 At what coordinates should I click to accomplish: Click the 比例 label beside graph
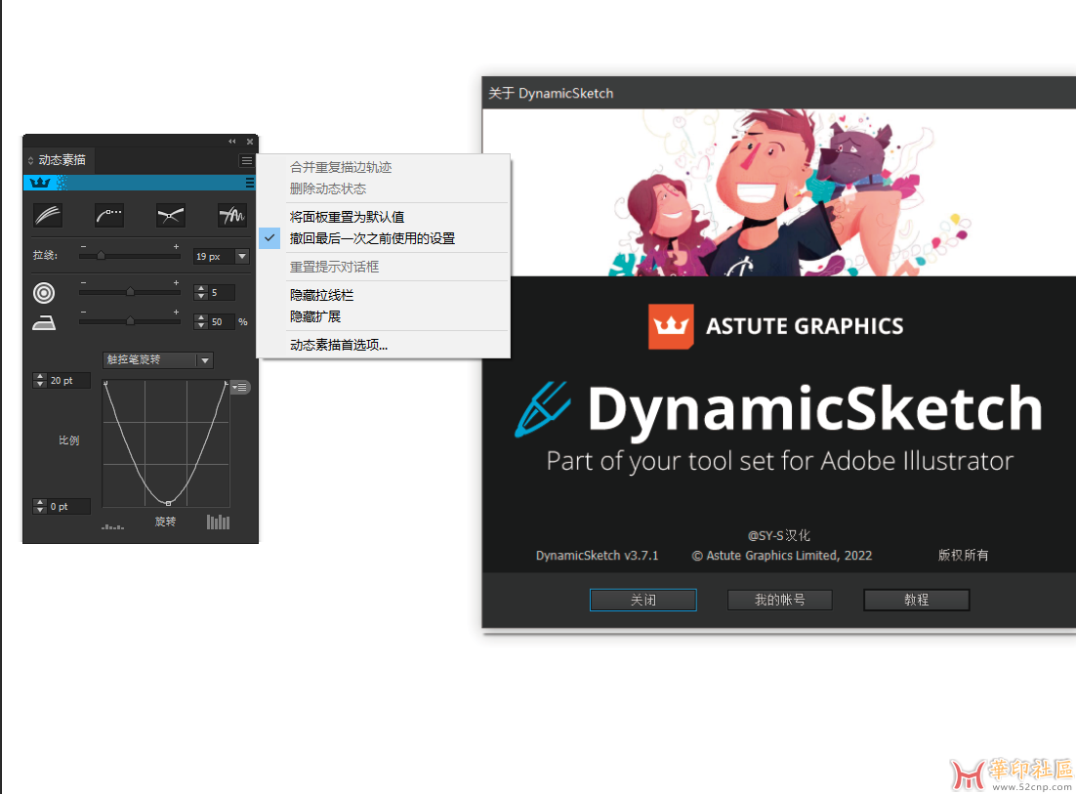(x=68, y=440)
